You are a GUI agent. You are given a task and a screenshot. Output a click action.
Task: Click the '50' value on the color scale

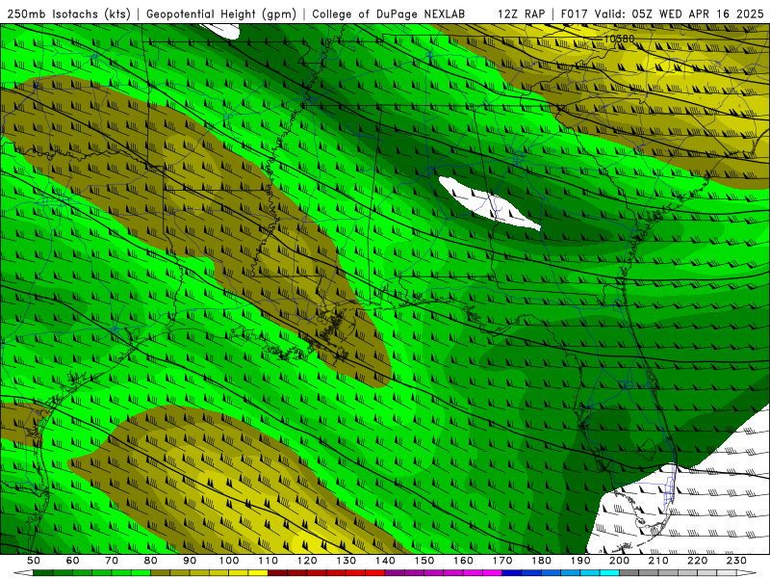[34, 561]
